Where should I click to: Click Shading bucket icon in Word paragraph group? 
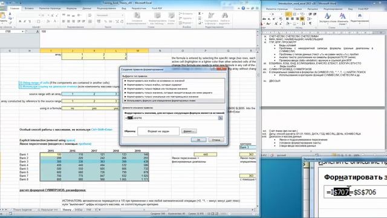[288, 24]
